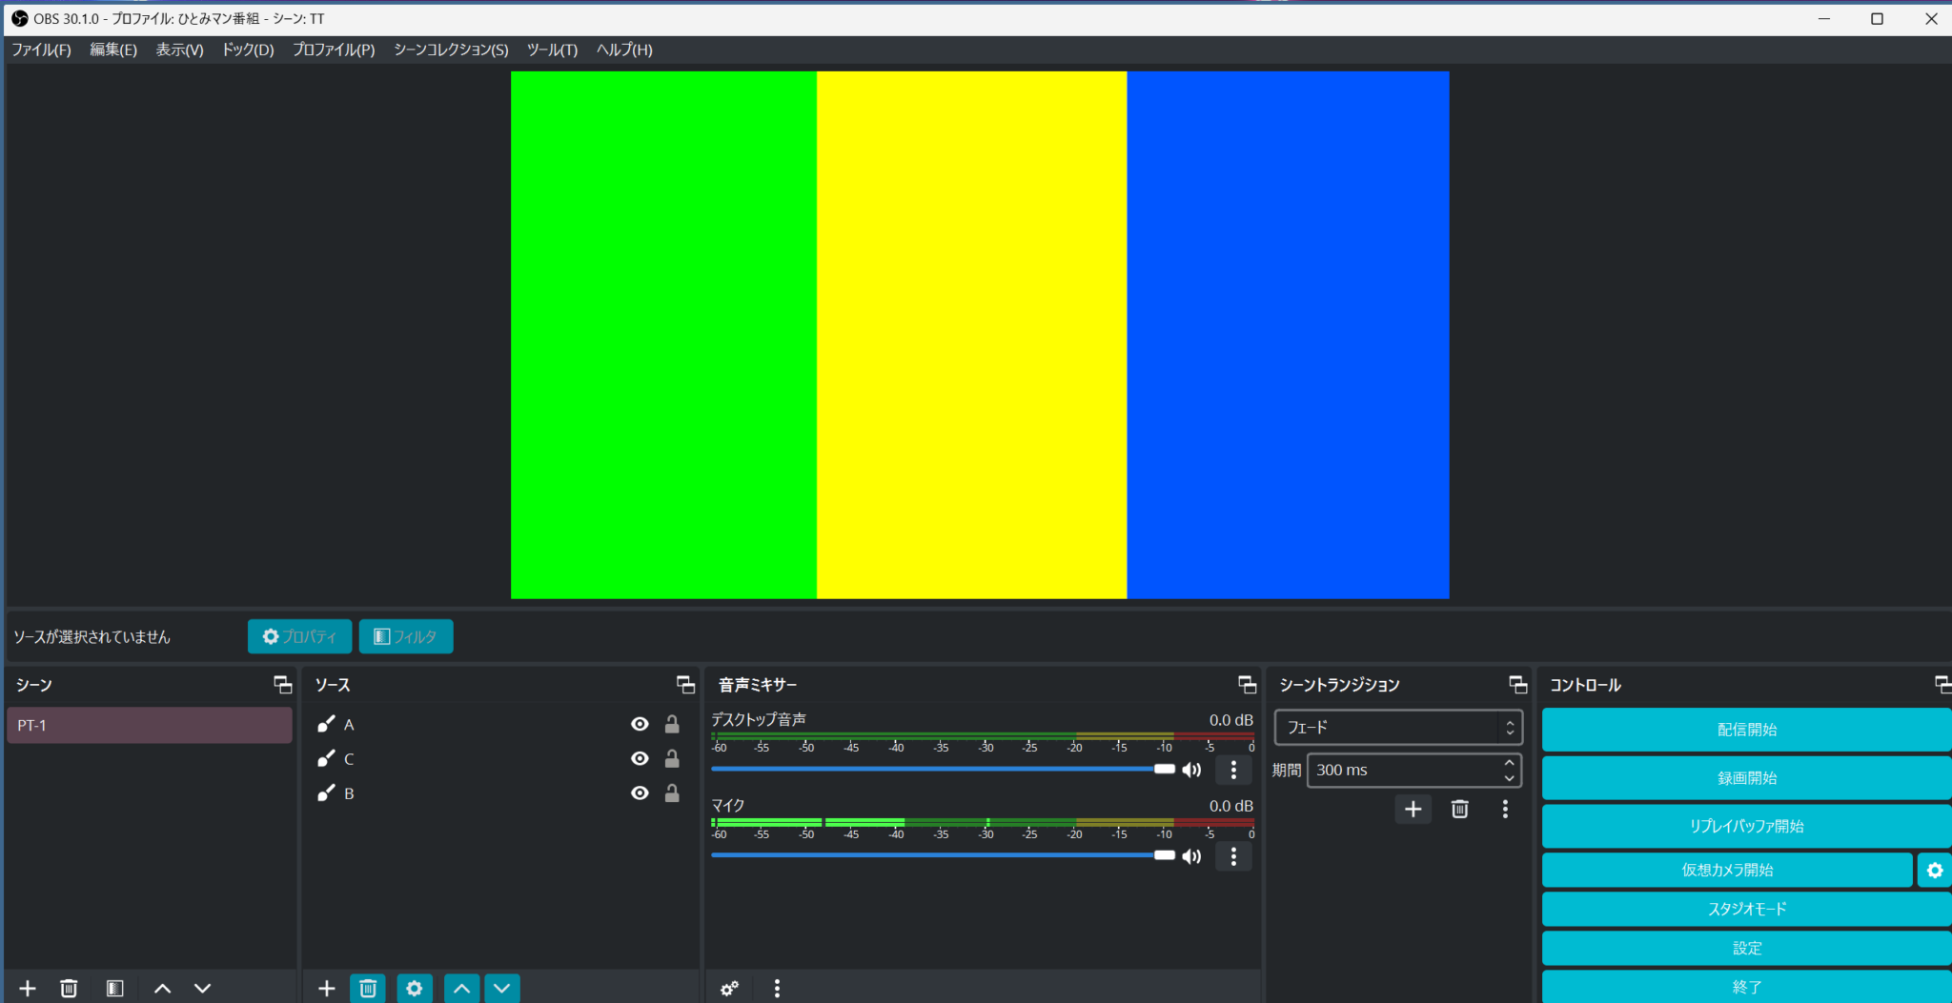Open virtual camera settings gear
This screenshot has width=1952, height=1003.
pos(1934,870)
